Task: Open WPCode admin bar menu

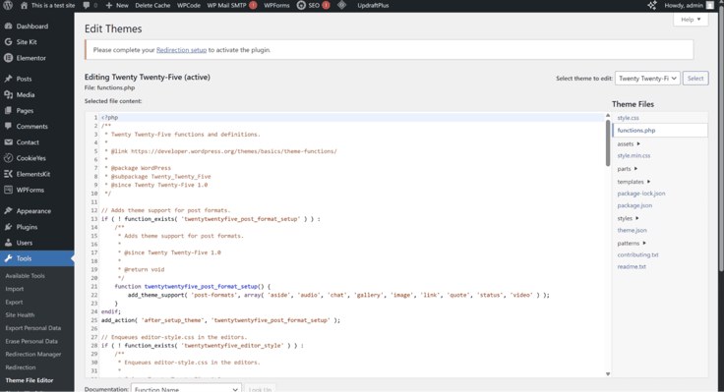Action: coord(189,6)
